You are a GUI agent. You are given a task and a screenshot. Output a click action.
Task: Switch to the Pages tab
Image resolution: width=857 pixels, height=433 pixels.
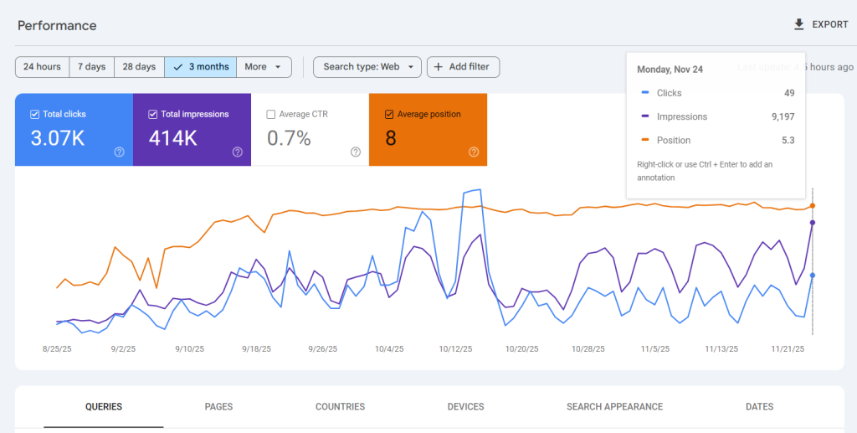tap(218, 407)
